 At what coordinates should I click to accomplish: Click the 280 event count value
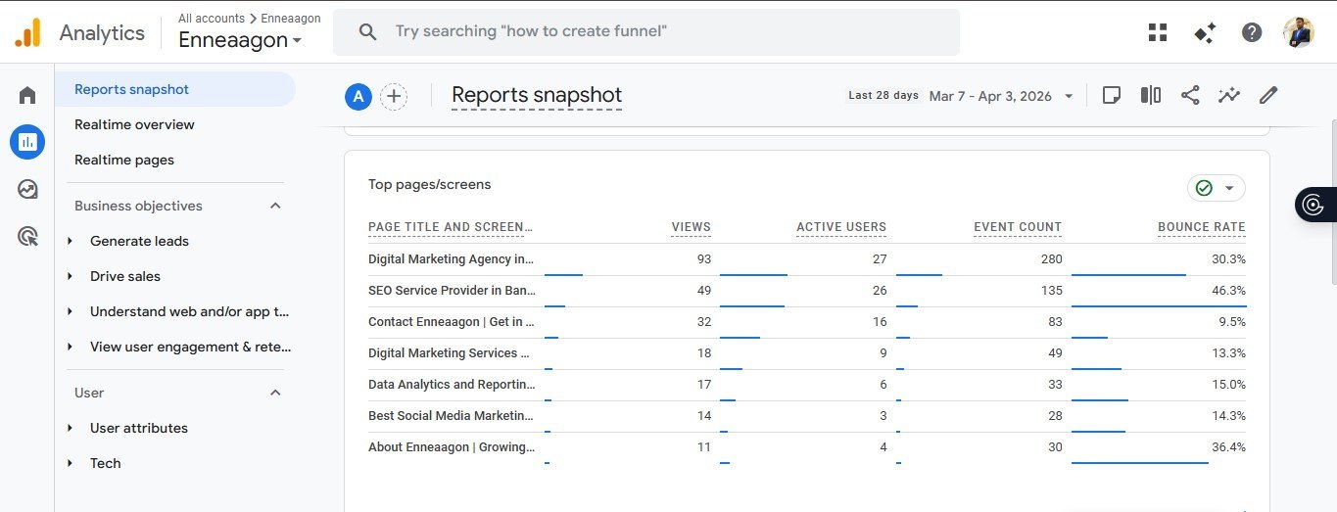coord(1052,259)
